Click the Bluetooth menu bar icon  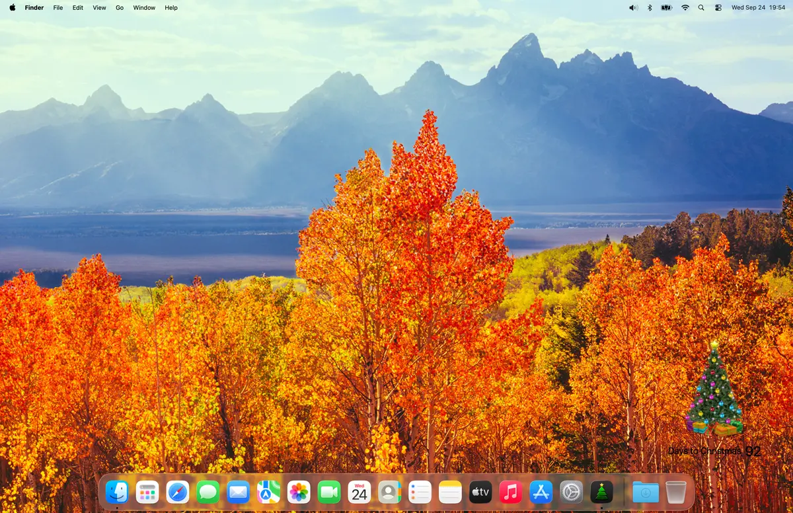click(x=649, y=8)
